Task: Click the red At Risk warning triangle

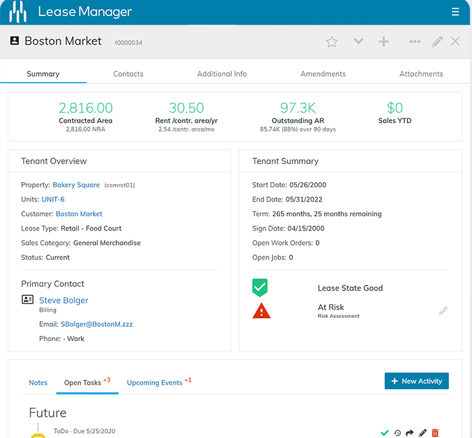Action: tap(262, 311)
